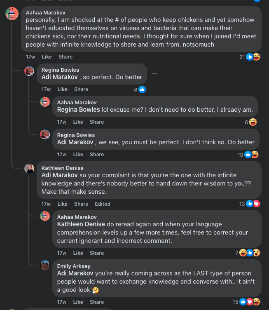Share Kathleen Denise's comment
The width and height of the screenshot is (269, 310).
(x=81, y=204)
